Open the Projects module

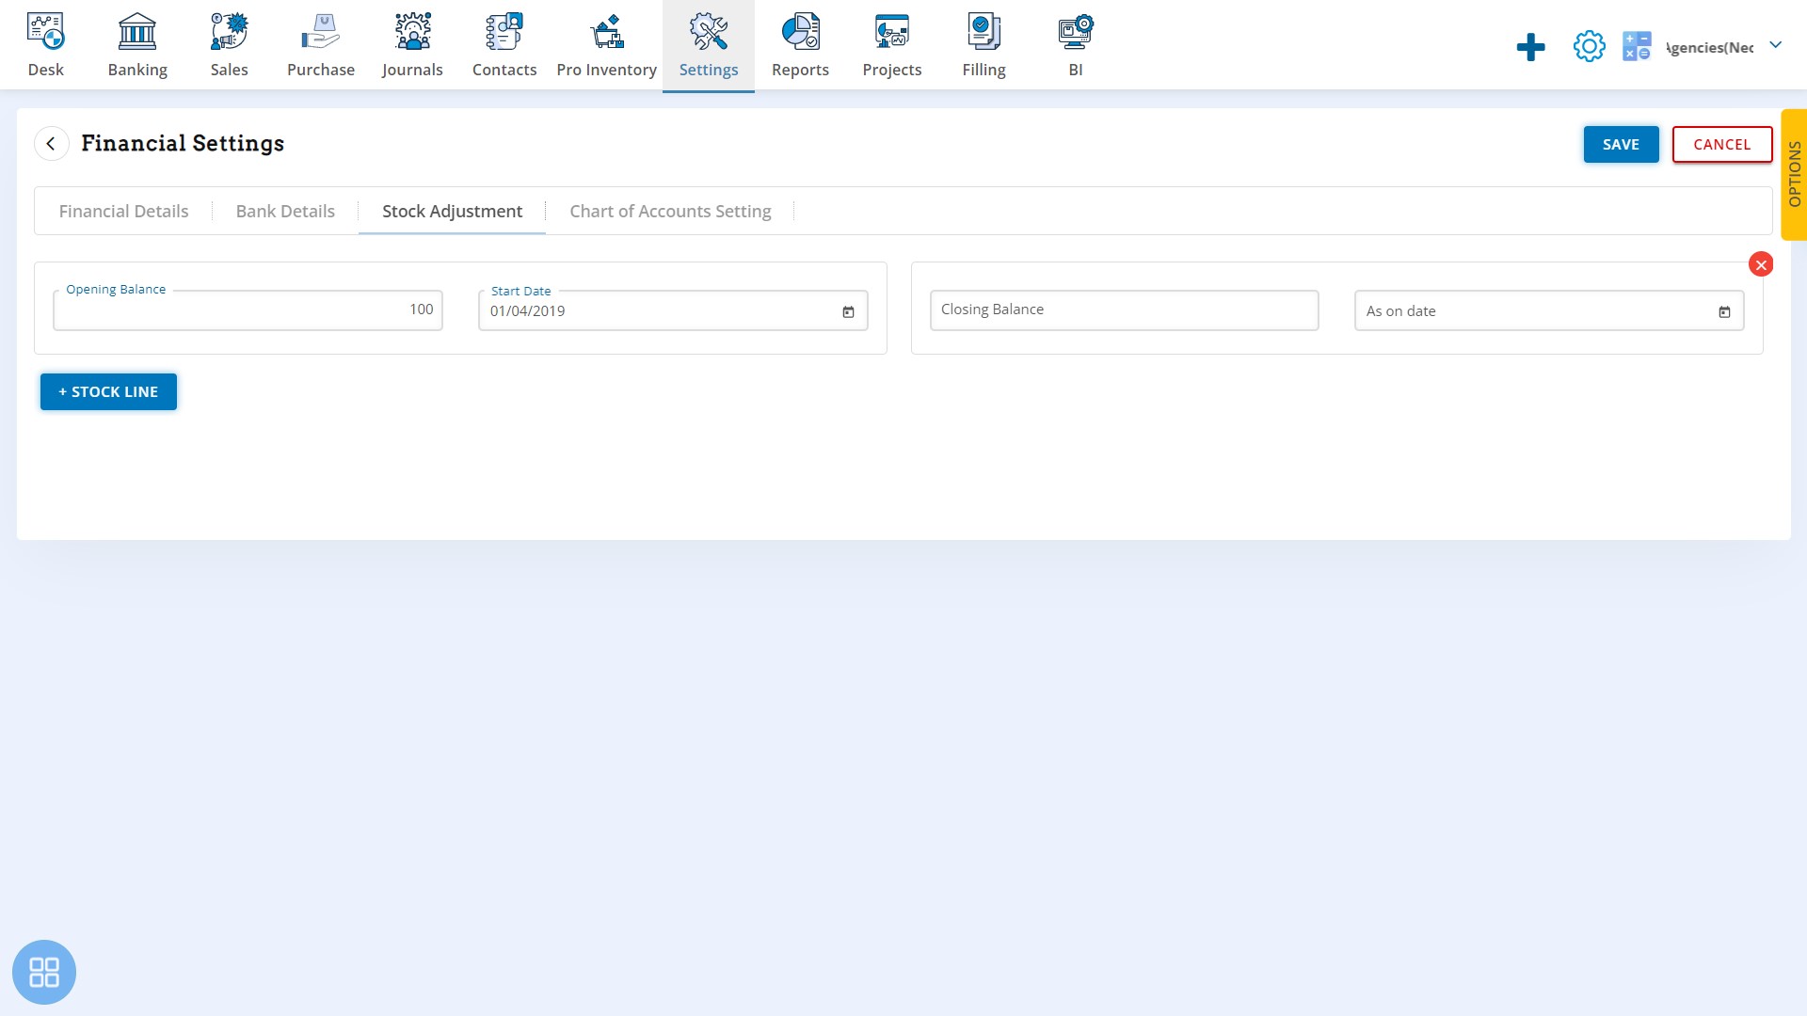click(891, 44)
